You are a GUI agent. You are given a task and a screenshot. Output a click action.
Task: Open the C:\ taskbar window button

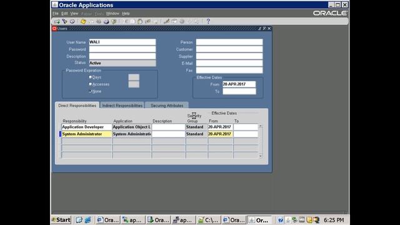pos(208,220)
